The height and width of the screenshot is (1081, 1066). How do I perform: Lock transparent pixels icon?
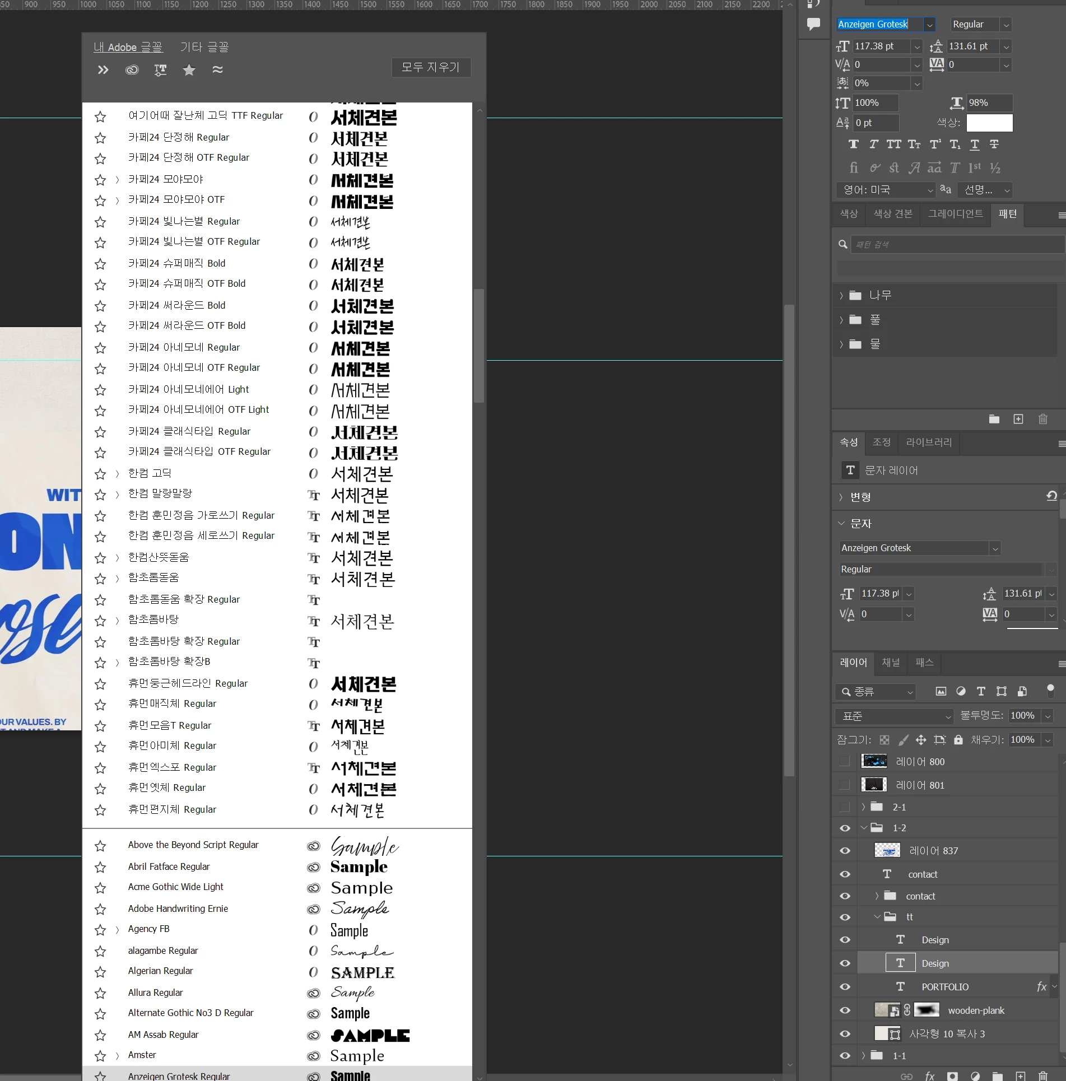tap(885, 740)
